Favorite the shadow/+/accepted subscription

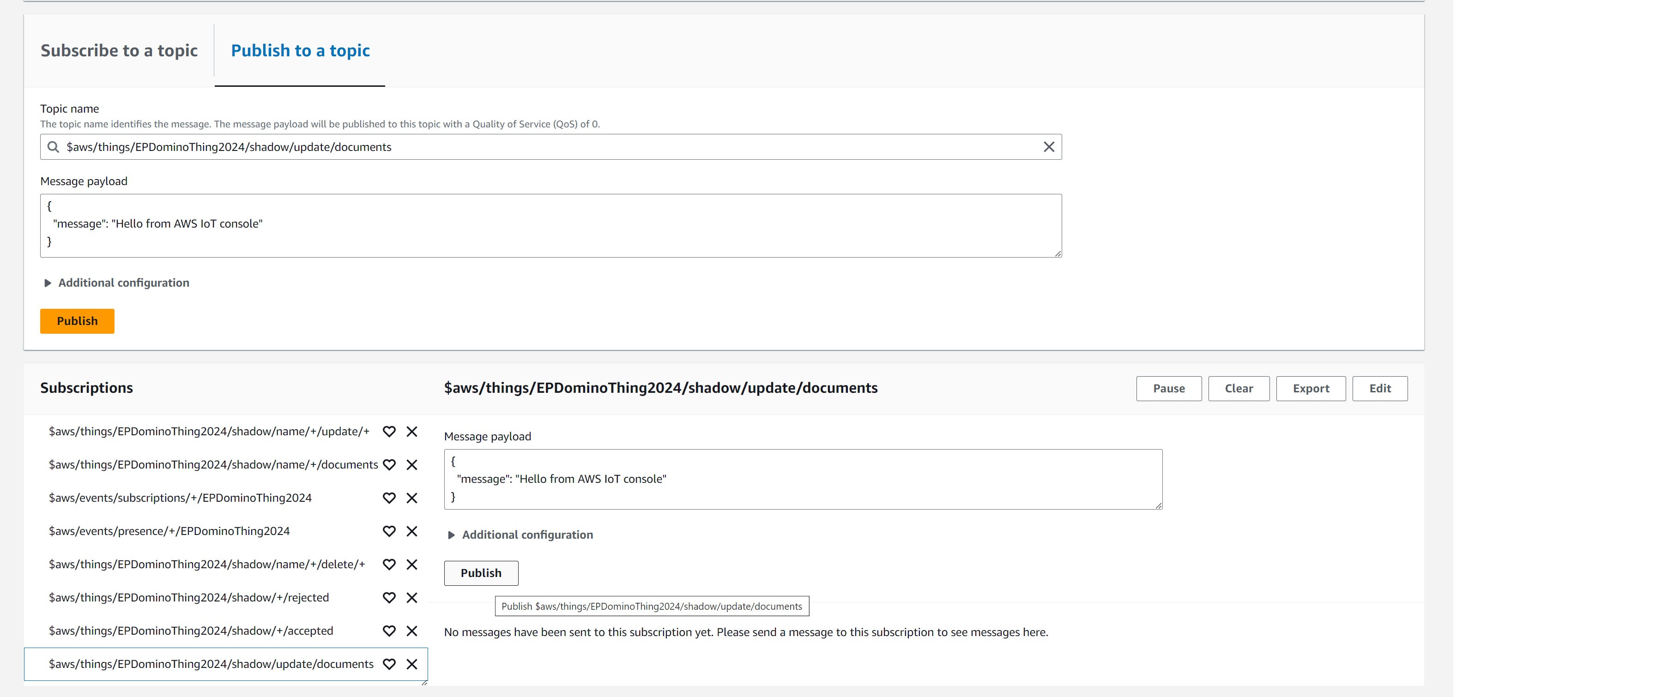tap(389, 631)
